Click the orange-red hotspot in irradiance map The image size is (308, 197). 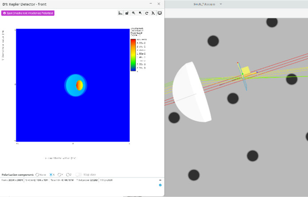(79, 85)
